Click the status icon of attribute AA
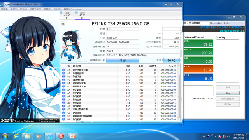 [x=63, y=100]
